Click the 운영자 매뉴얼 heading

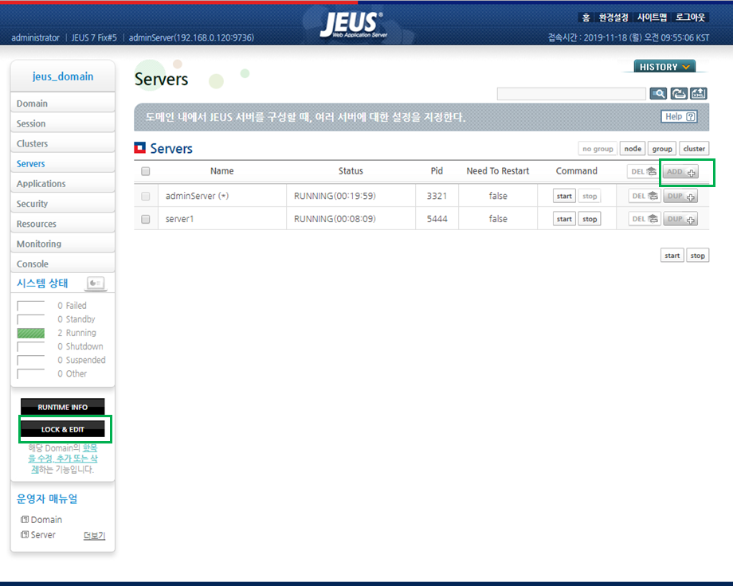[x=47, y=498]
